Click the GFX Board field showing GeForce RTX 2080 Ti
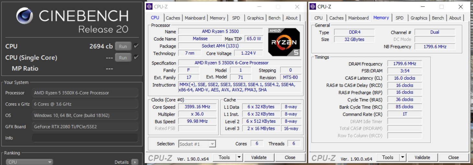473x165 pixels. (x=85, y=127)
